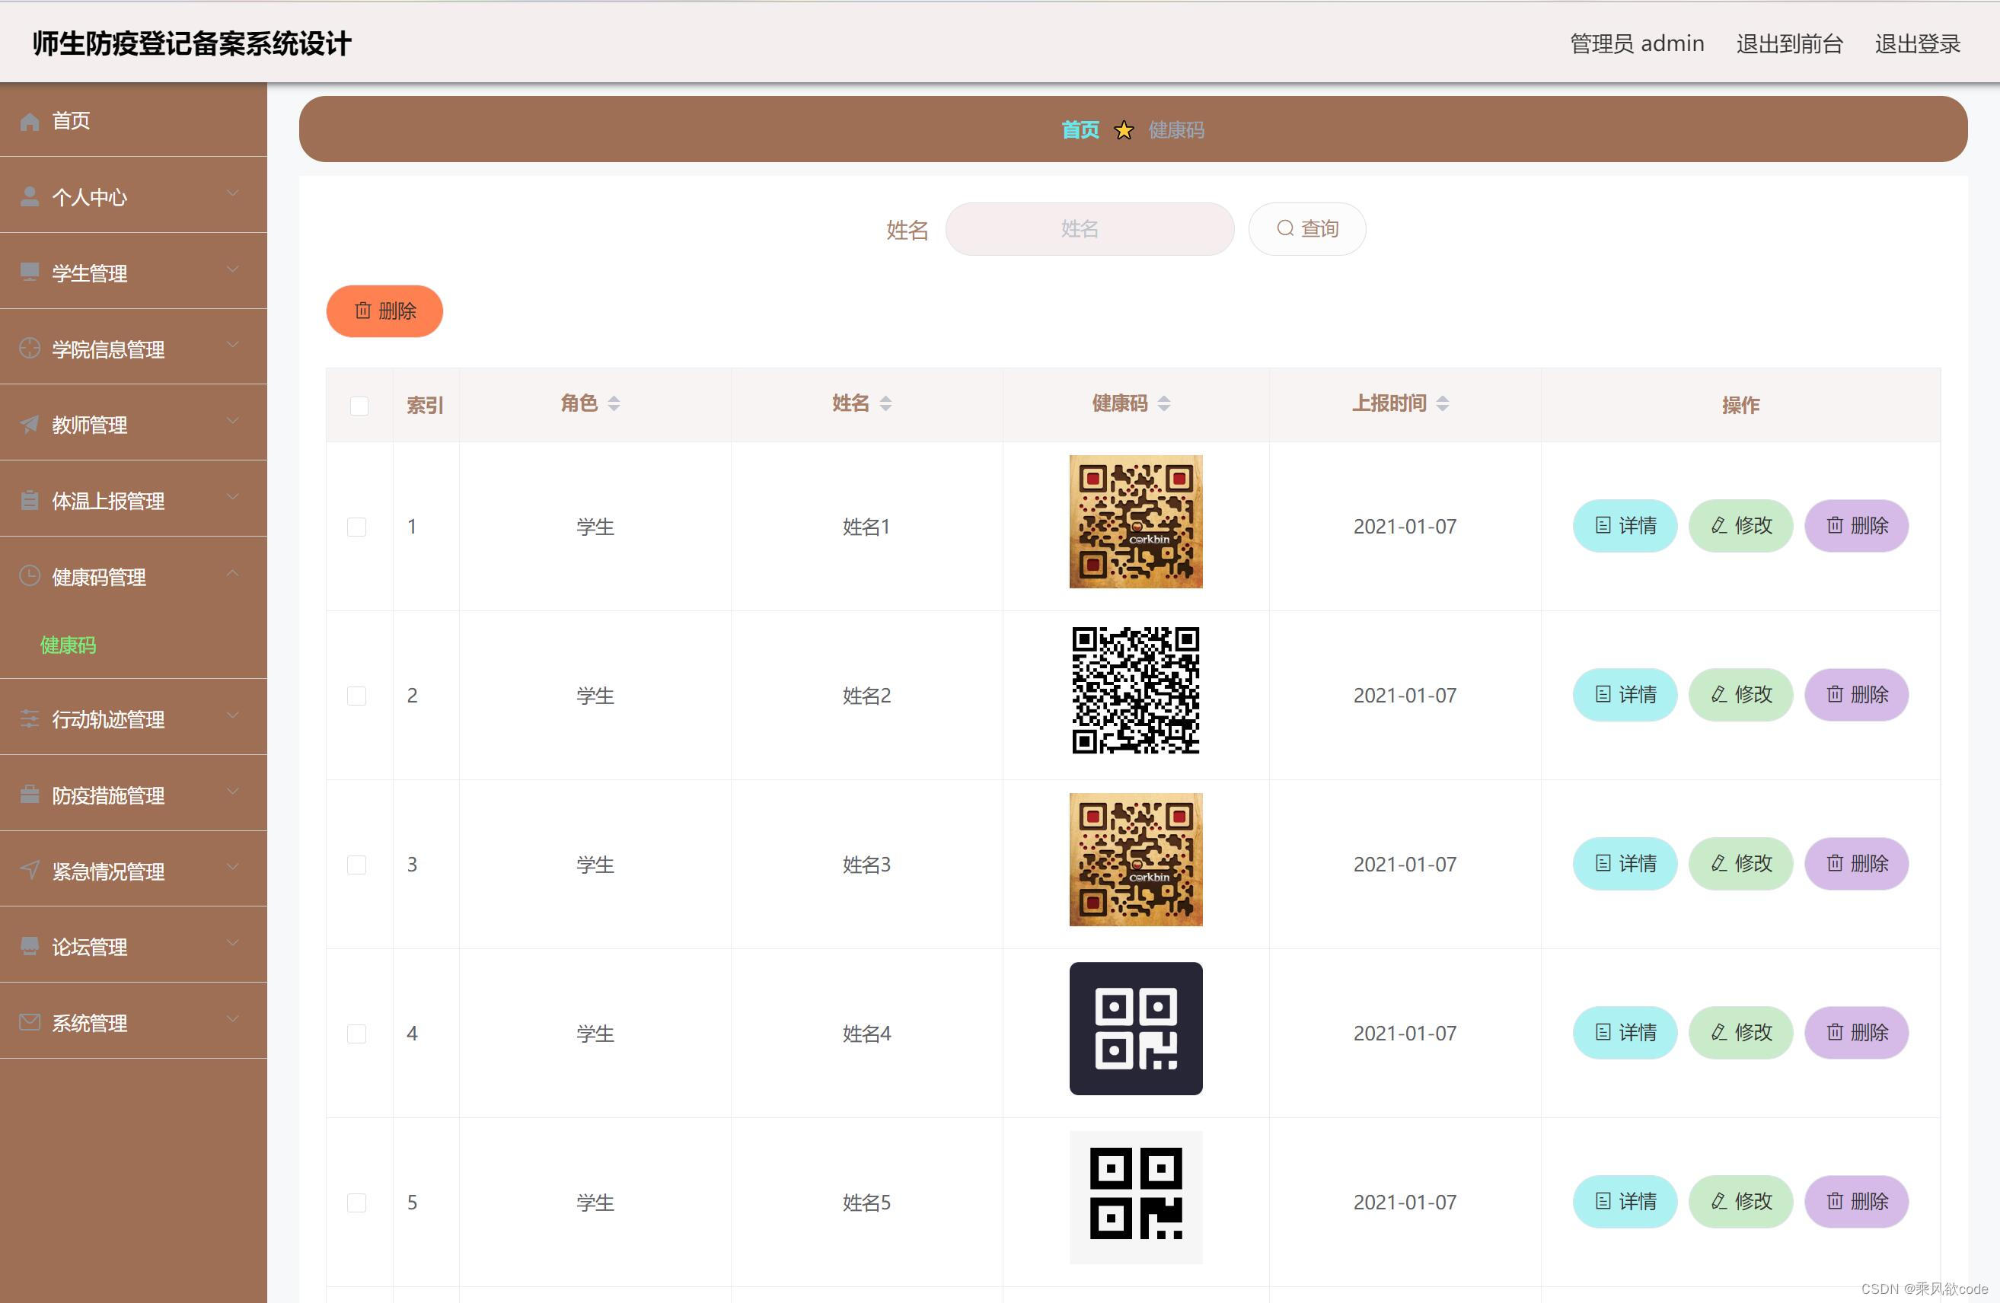Viewport: 2000px width, 1303px height.
Task: Click the clipboard icon beside 体温上报管理
Action: point(30,501)
